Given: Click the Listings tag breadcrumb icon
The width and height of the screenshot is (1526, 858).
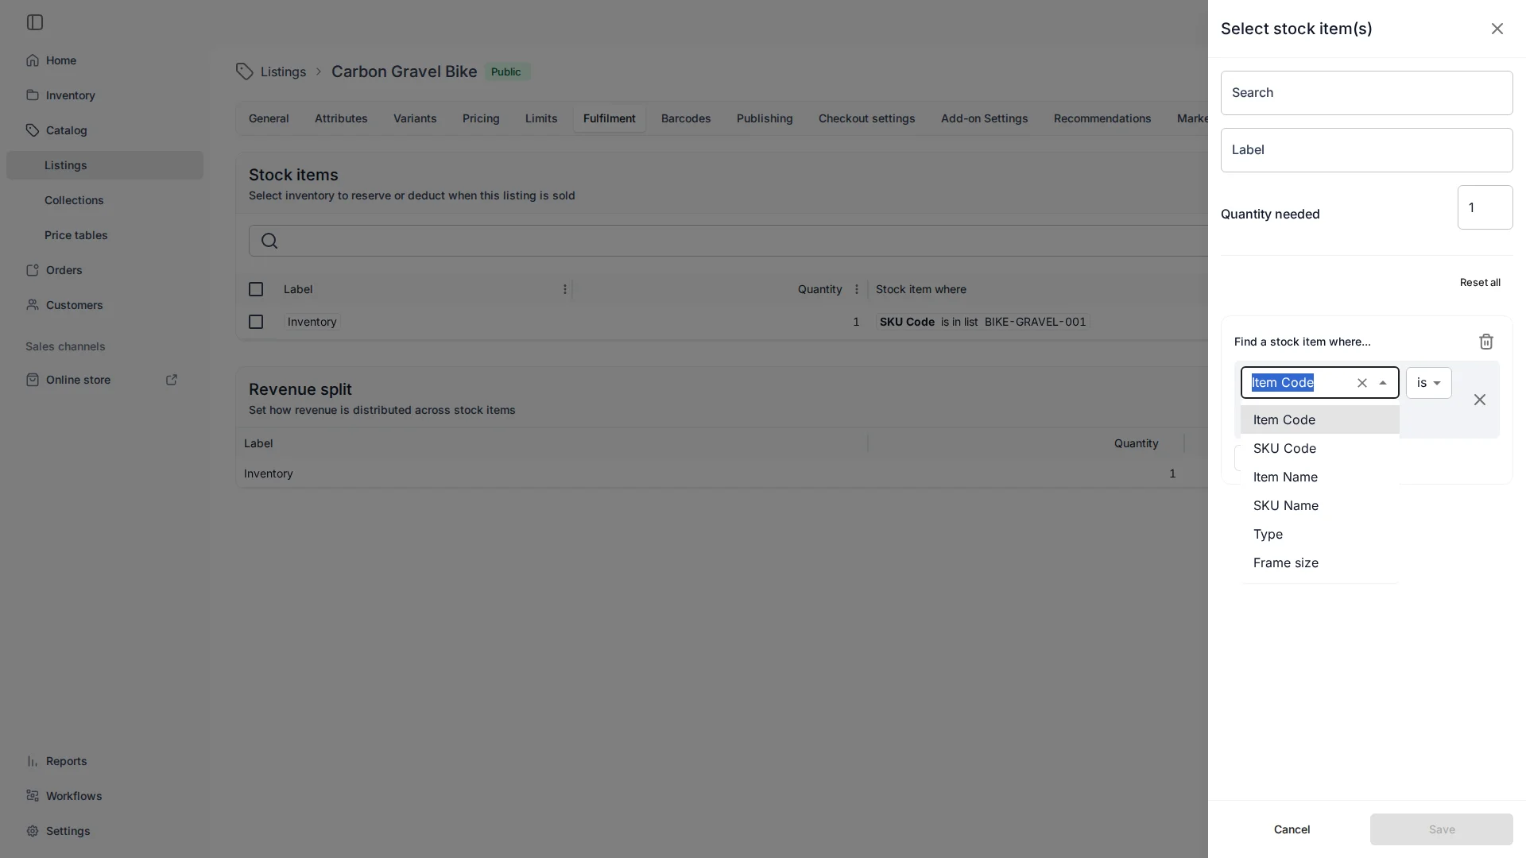Looking at the screenshot, I should [245, 71].
